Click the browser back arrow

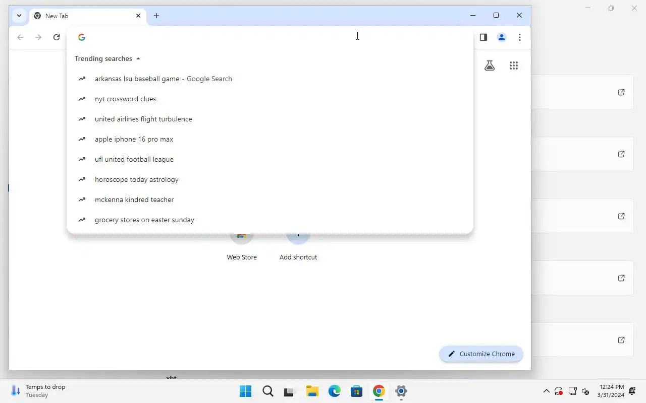[20, 37]
